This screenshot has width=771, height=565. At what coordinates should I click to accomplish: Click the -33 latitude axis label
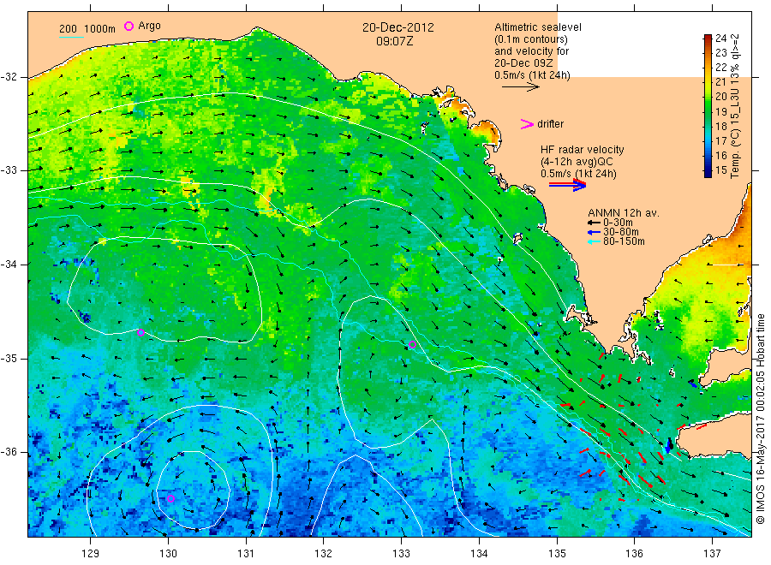(x=9, y=170)
